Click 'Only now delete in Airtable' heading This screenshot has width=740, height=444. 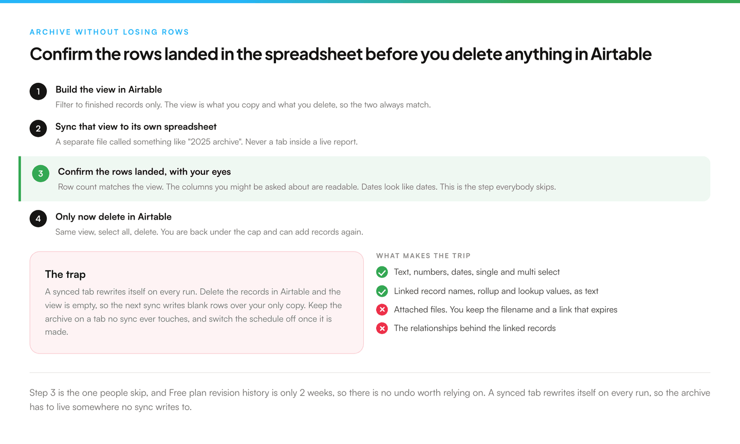114,217
